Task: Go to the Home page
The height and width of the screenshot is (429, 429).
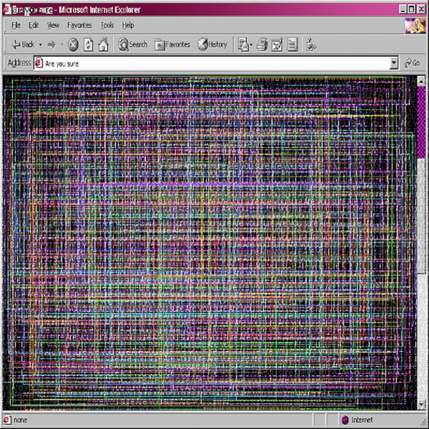Action: point(103,44)
